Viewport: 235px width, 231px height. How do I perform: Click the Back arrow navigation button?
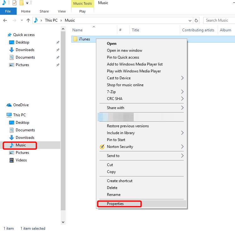[x=5, y=20]
